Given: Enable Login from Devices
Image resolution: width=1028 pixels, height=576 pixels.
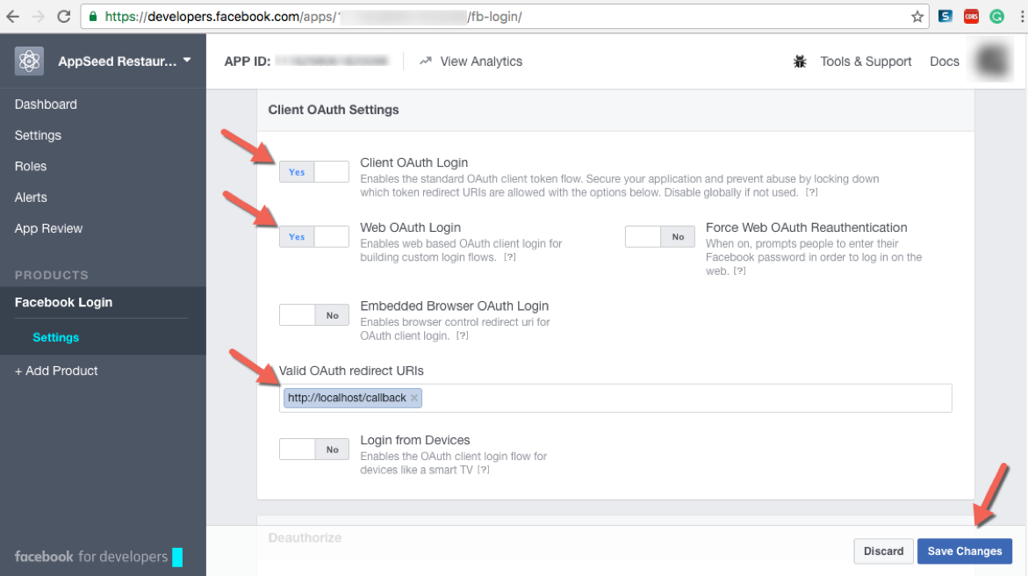Looking at the screenshot, I should click(x=314, y=450).
